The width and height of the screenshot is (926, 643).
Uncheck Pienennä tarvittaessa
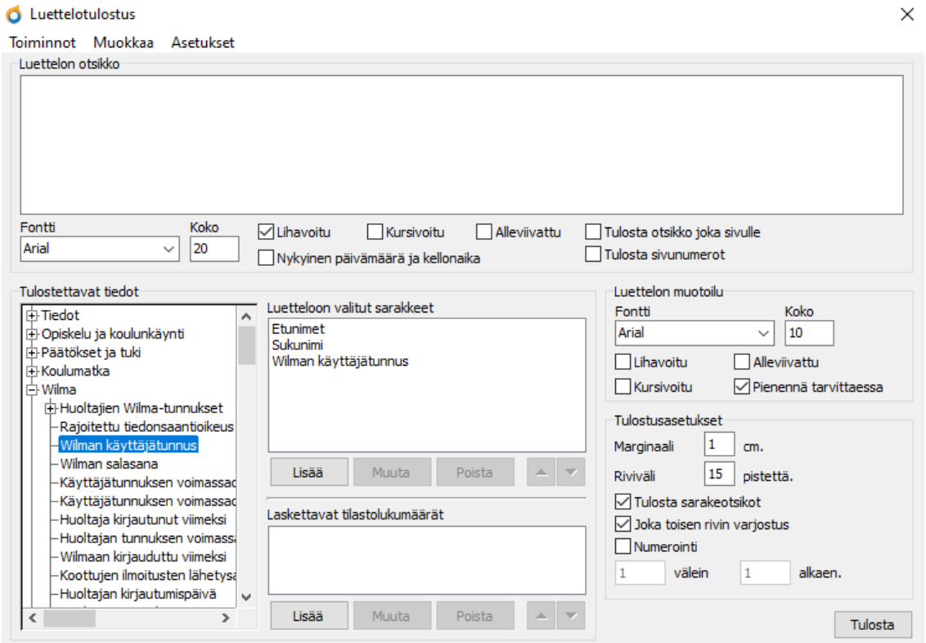(x=742, y=387)
